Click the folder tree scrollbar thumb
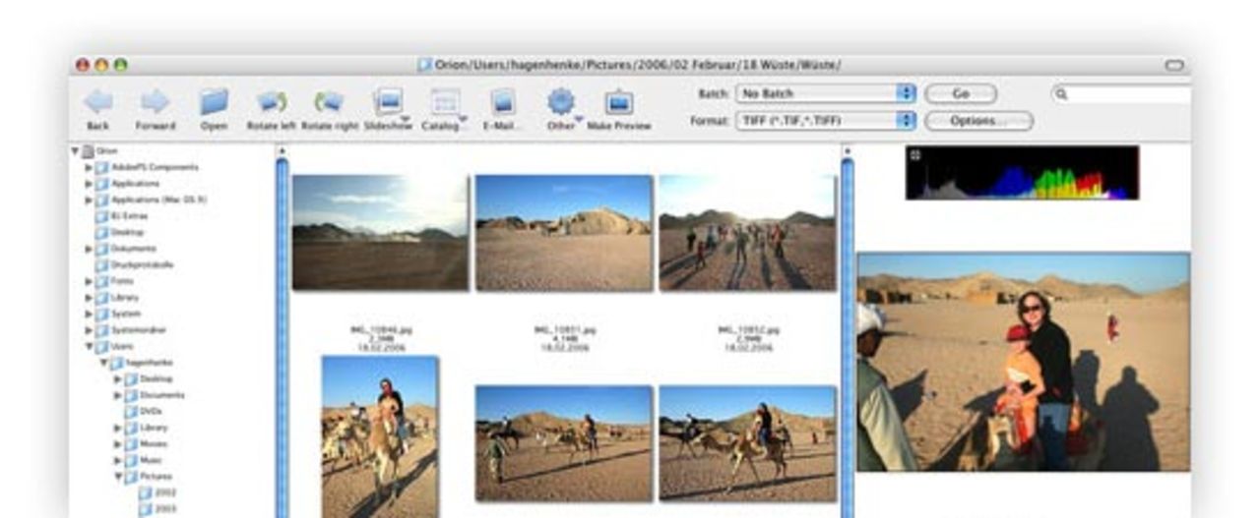 tap(282, 336)
